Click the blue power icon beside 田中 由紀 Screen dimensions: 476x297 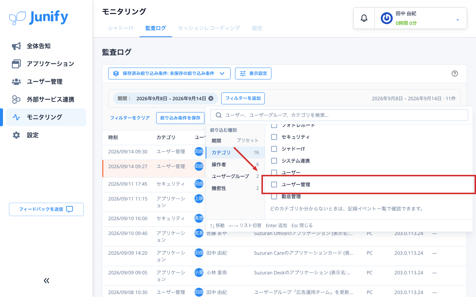pyautogui.click(x=387, y=18)
